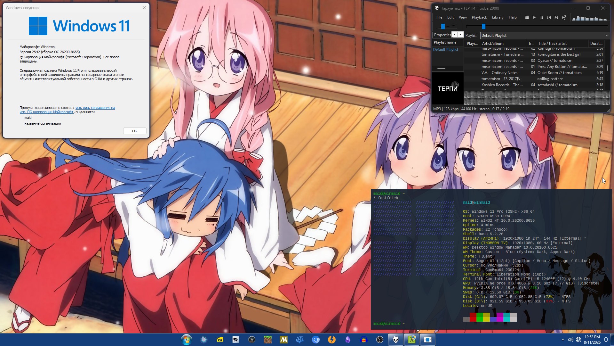Click the left tab-scroll arrow beside Properties
The height and width of the screenshot is (346, 614).
[454, 35]
